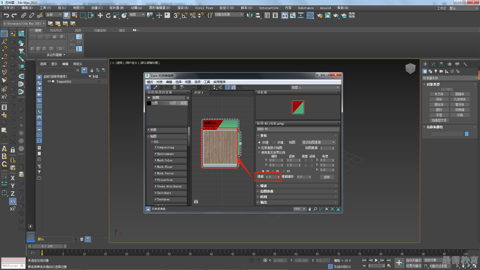This screenshot has height=270, width=480.
Task: Select the WU radio button
Action: 284,171
